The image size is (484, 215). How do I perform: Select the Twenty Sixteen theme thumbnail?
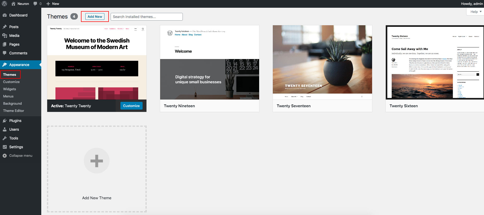point(435,62)
